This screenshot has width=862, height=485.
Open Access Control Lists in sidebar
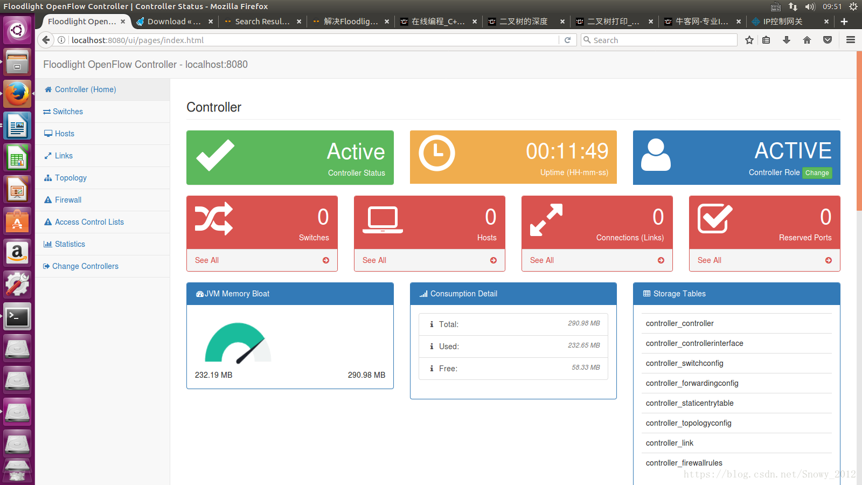click(102, 222)
